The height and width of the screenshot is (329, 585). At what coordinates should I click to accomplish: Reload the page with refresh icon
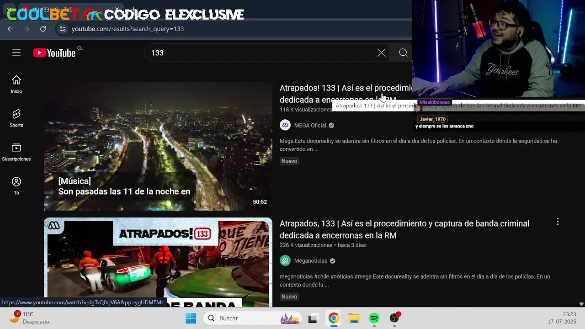click(43, 29)
